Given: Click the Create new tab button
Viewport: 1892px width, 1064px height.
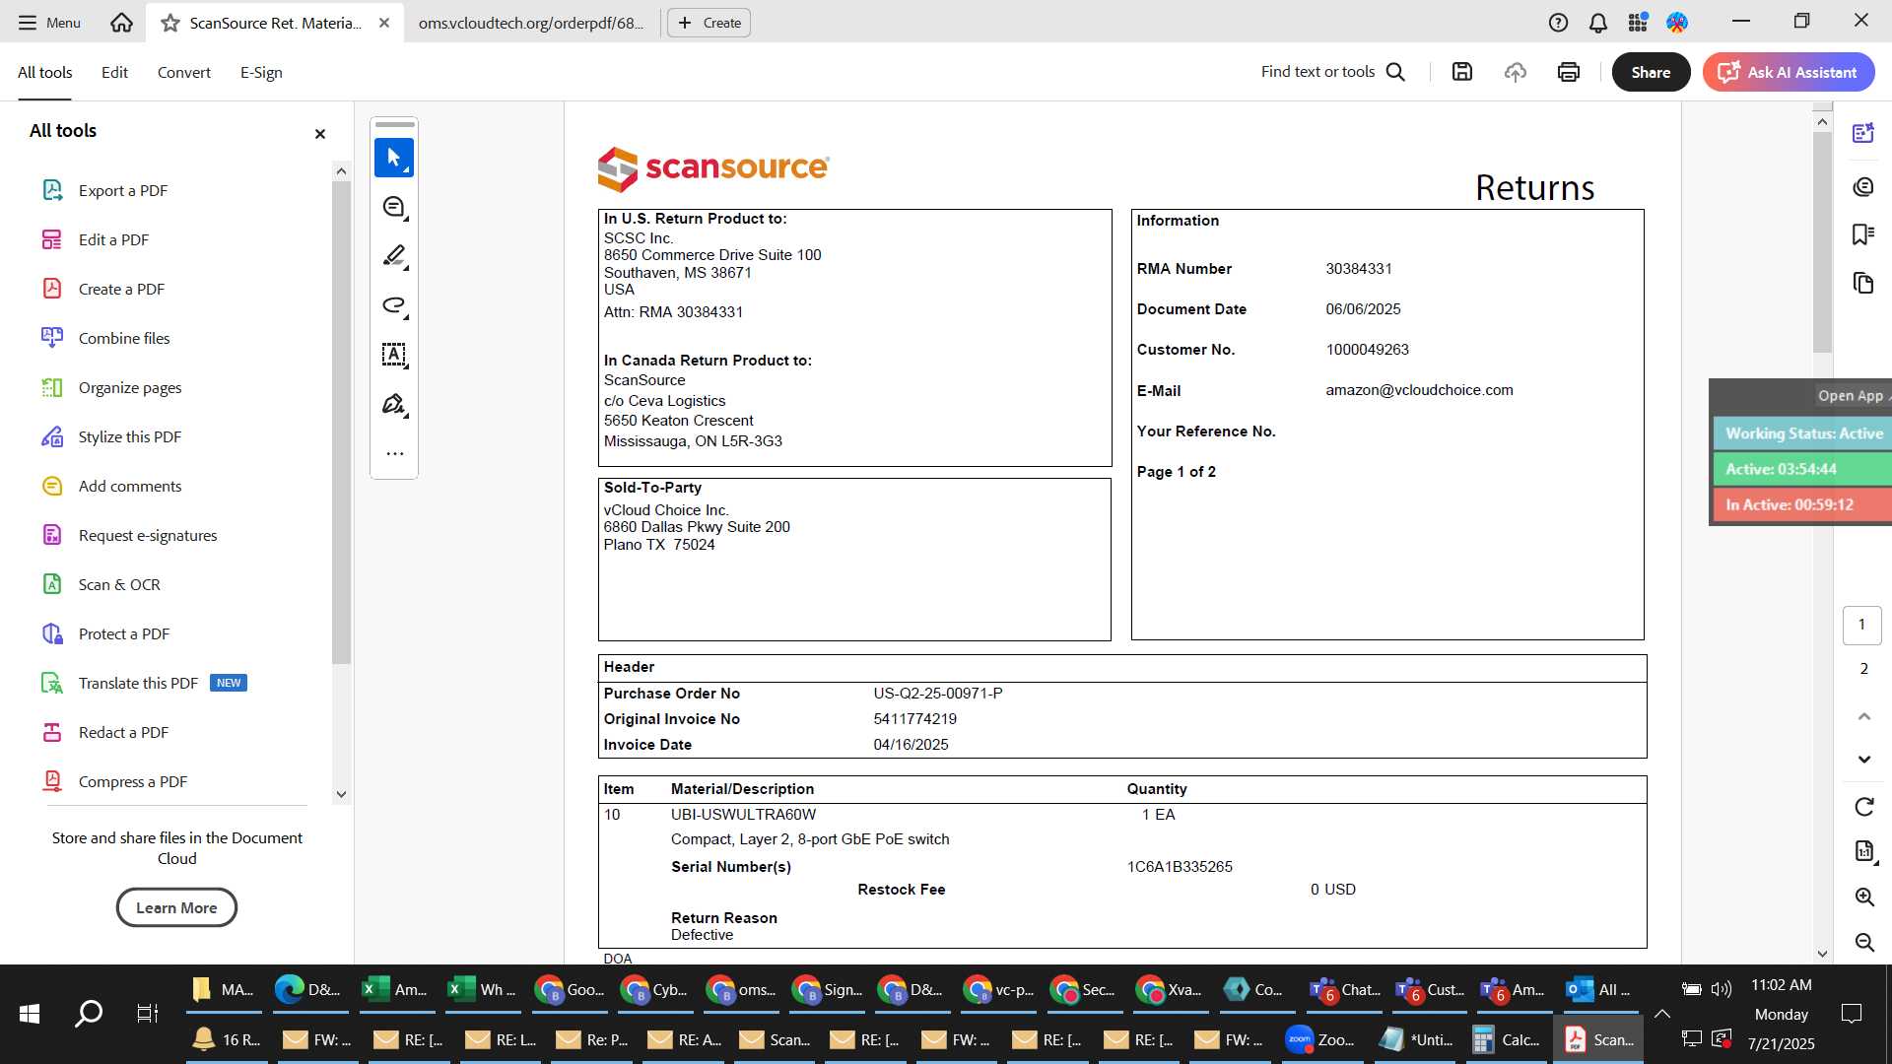Looking at the screenshot, I should pos(709,23).
